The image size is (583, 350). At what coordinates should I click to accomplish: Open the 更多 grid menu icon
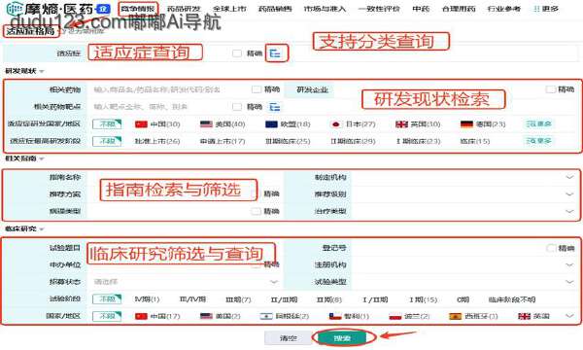[536, 9]
